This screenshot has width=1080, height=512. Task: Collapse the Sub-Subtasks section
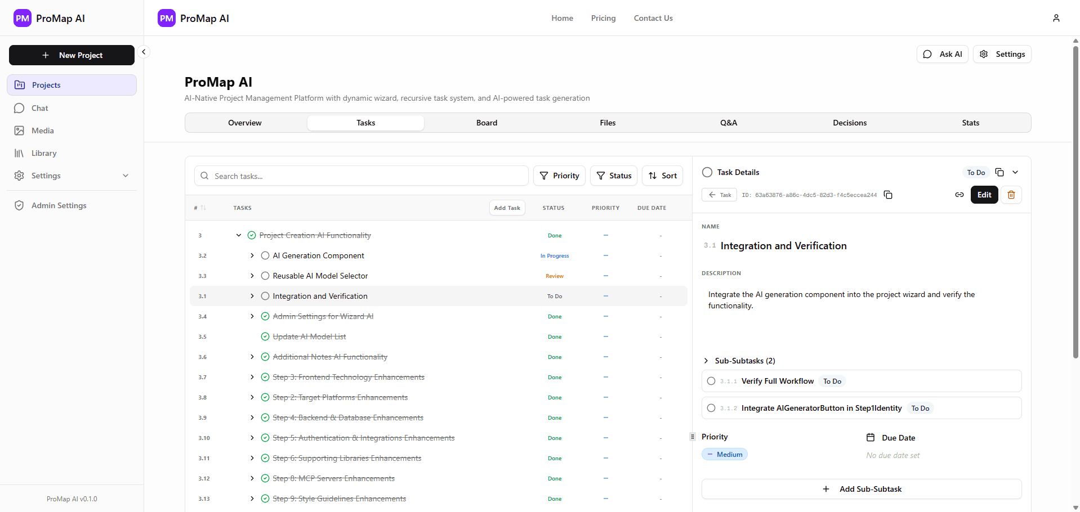point(706,361)
